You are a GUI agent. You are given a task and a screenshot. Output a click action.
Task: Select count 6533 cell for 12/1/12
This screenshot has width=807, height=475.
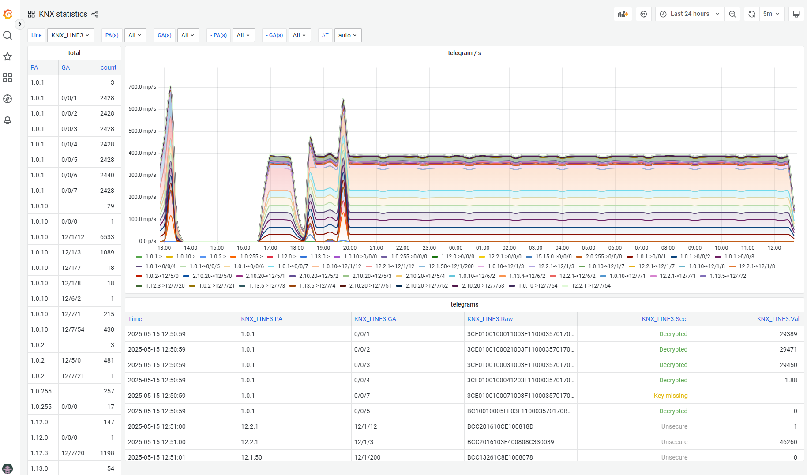[x=105, y=237]
